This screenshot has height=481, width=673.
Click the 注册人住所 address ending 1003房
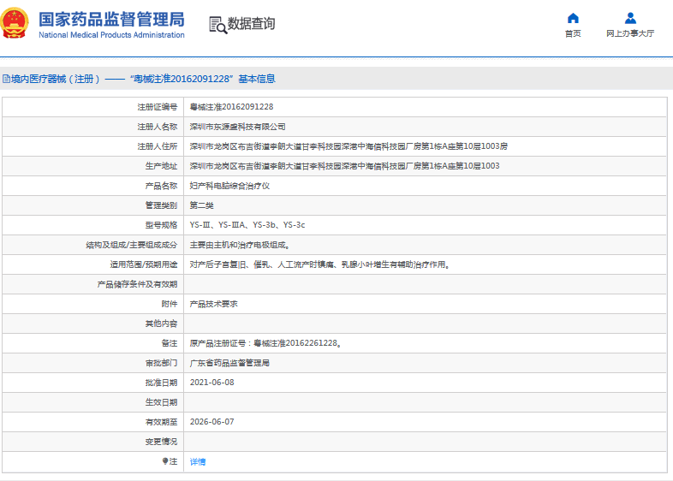tap(348, 146)
